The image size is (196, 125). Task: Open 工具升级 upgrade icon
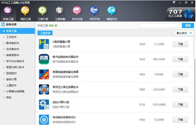pyautogui.click(x=42, y=11)
